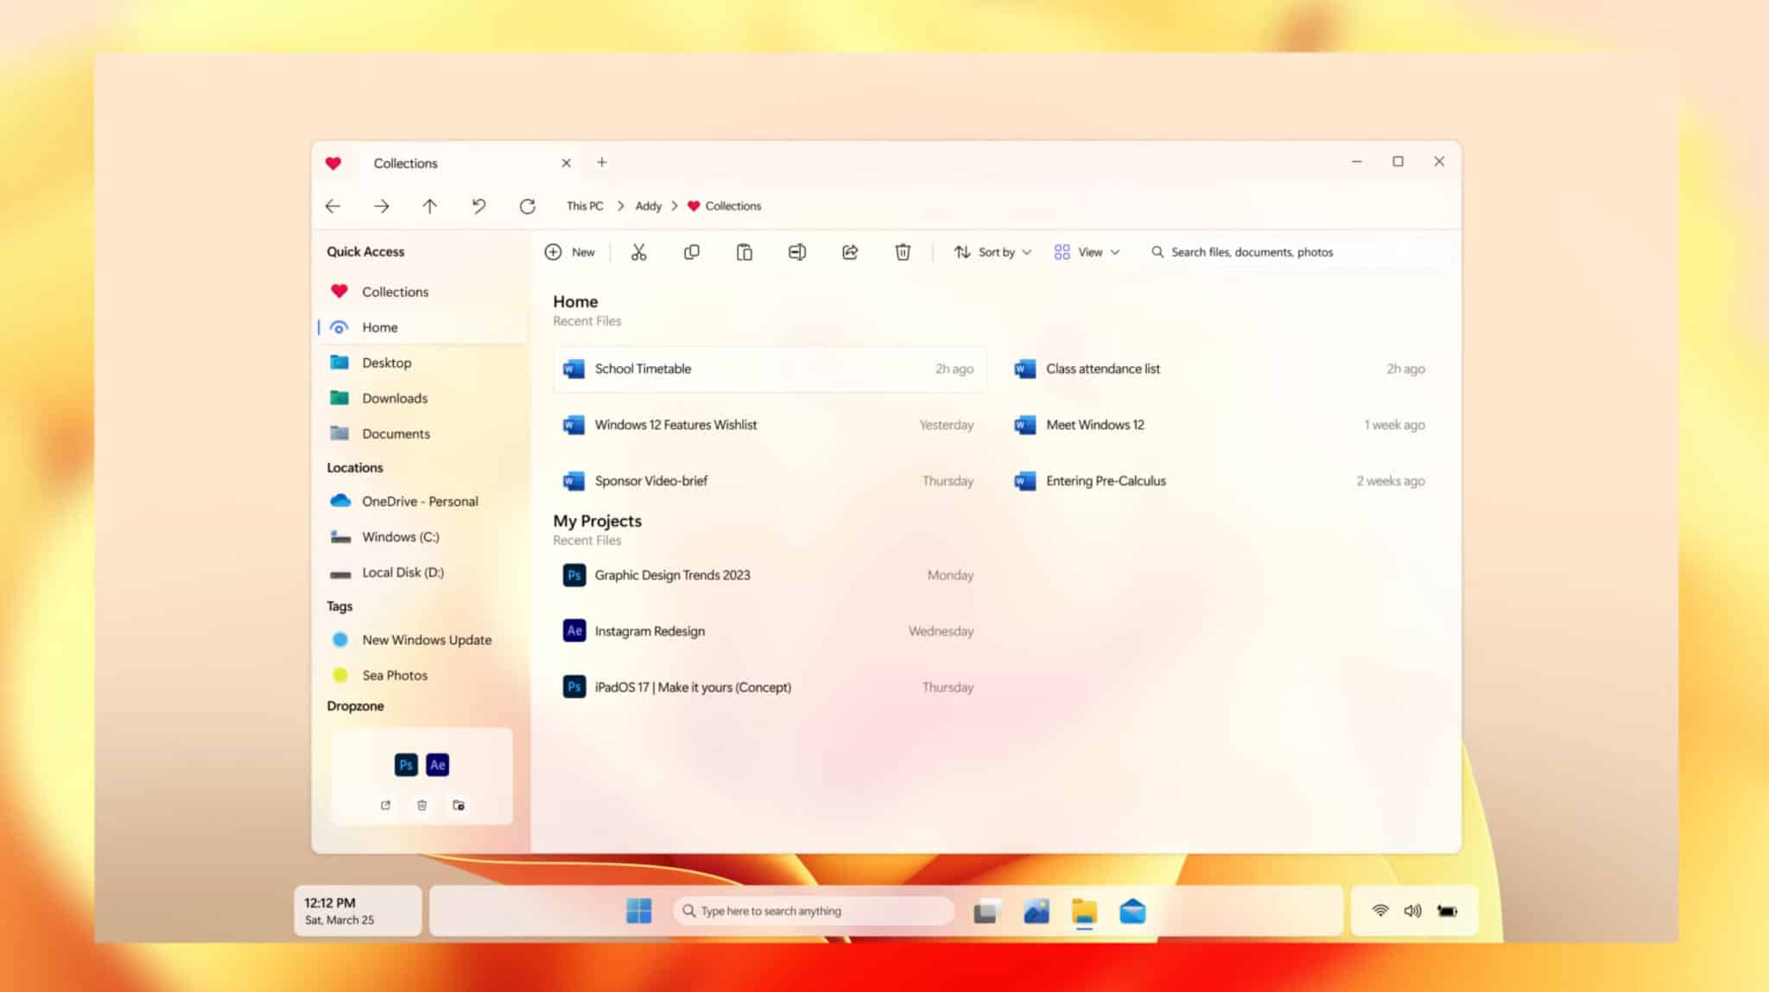Click the trash icon in the Dropzone
Screen dimensions: 1769x992
(422, 805)
